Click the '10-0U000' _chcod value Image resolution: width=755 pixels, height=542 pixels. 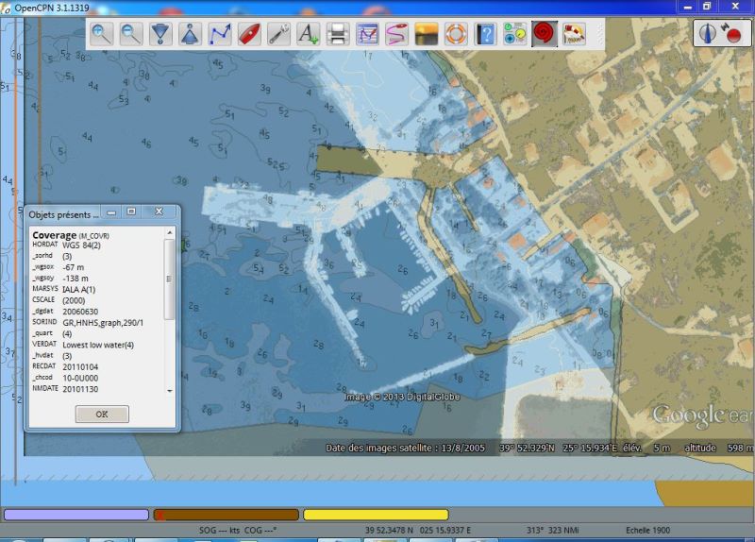80,379
